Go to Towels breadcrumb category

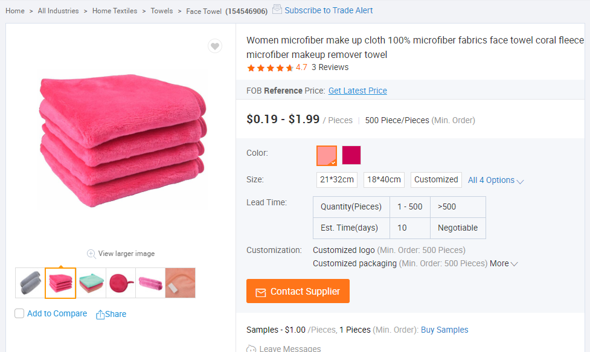[x=162, y=11]
